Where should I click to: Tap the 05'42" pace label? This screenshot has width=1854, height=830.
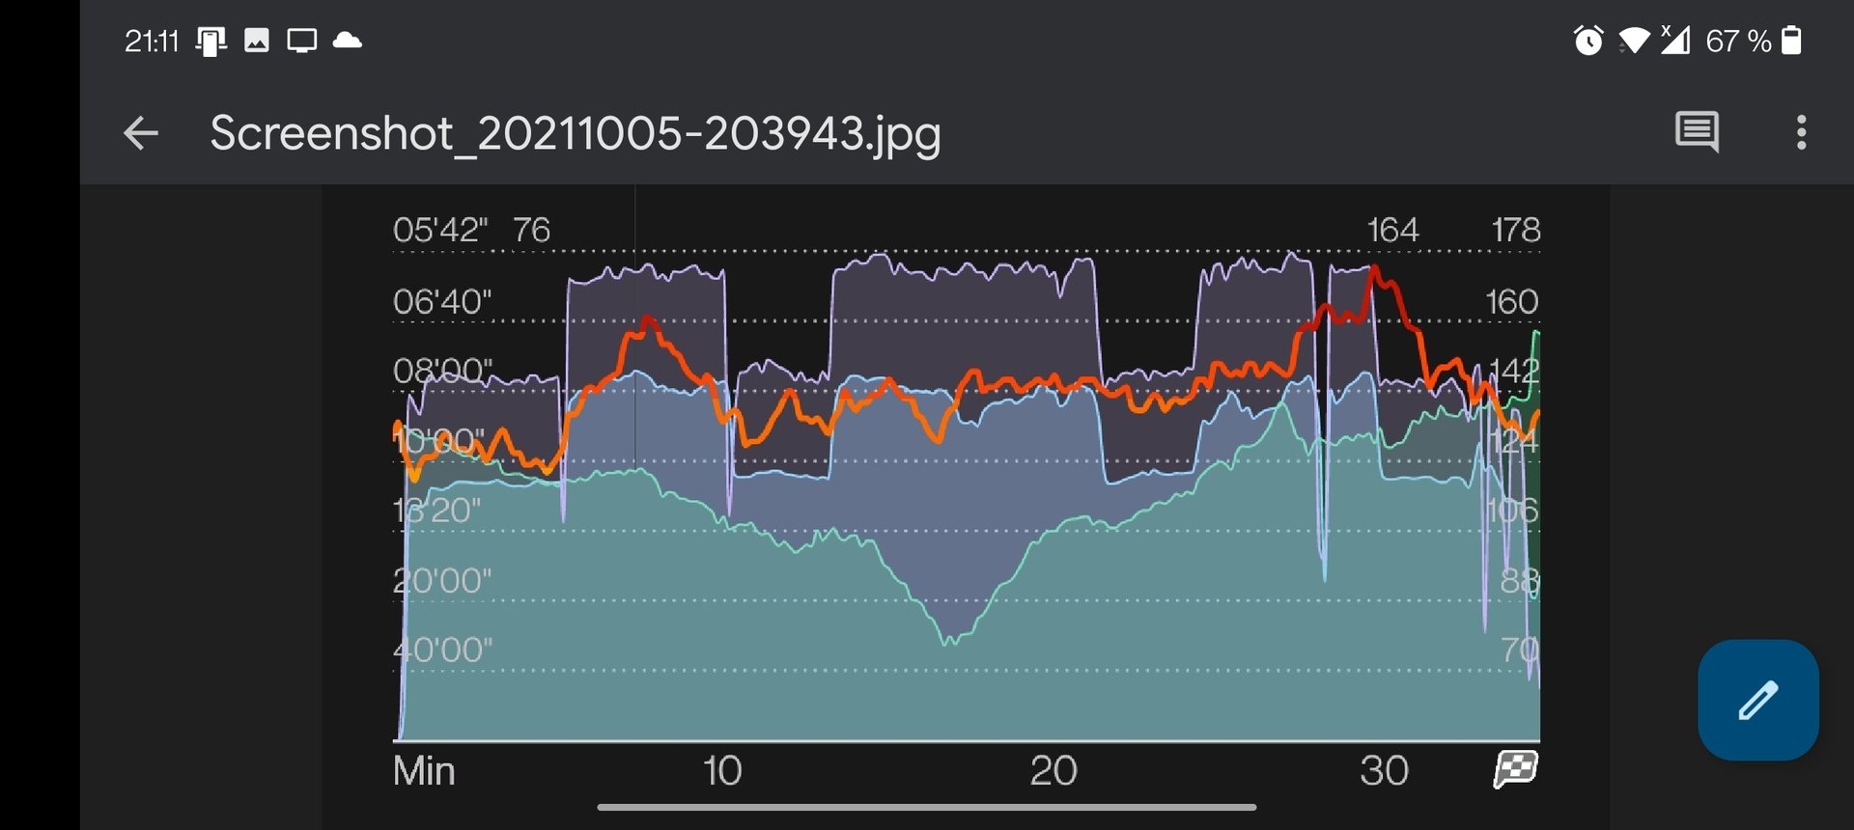440,230
